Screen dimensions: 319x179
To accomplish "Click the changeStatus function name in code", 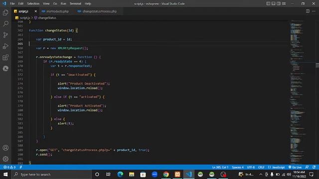I will click(x=56, y=30).
